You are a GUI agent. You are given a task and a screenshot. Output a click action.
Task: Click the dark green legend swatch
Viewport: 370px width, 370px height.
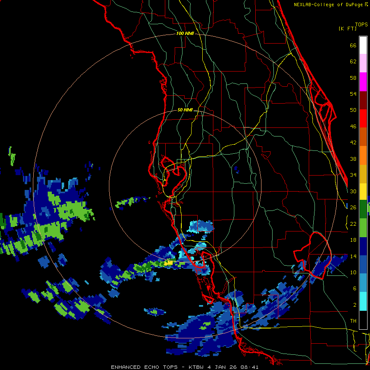[363, 209]
